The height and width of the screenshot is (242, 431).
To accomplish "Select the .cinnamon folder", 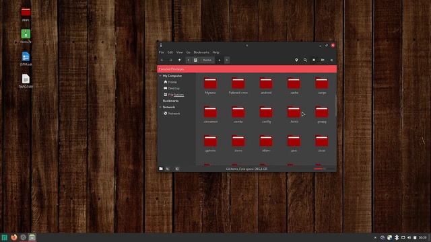I will point(210,114).
